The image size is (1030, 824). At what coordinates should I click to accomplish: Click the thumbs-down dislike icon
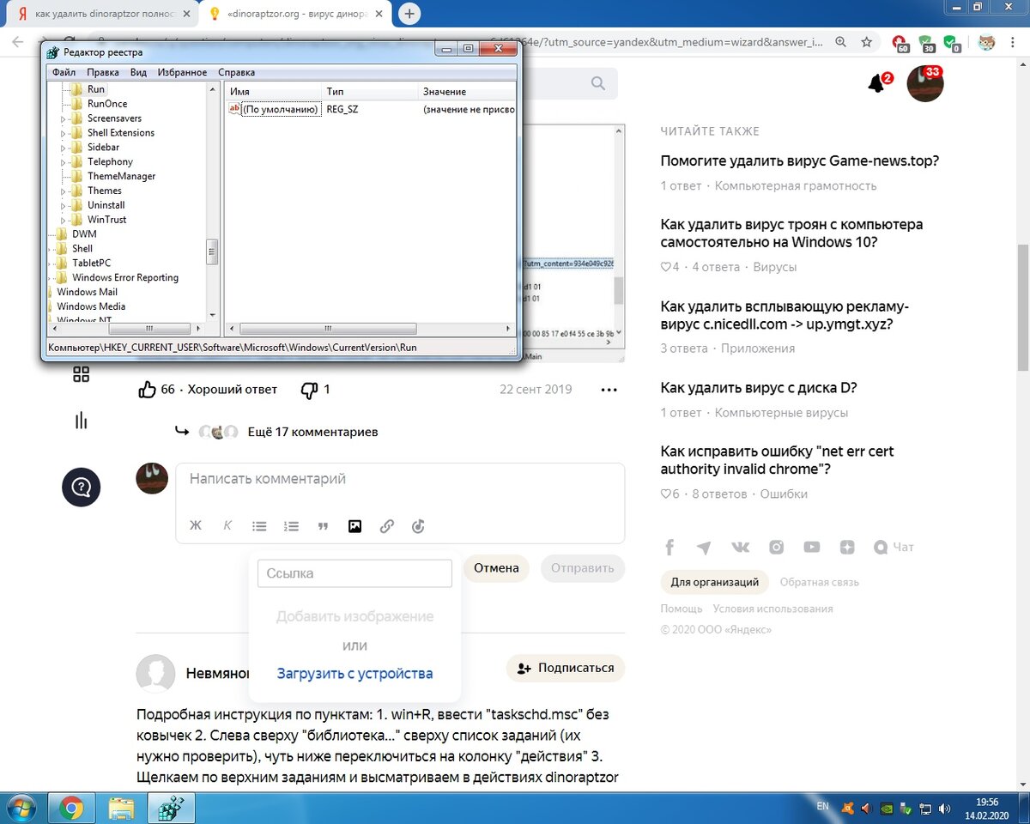click(309, 390)
